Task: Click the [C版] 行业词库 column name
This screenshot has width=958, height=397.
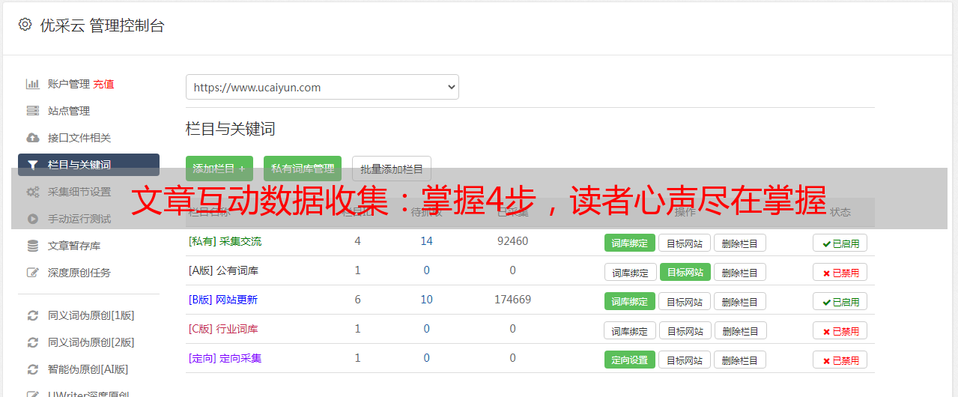Action: pyautogui.click(x=223, y=329)
